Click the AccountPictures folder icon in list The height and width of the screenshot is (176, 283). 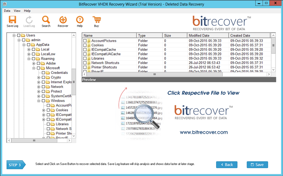(89, 41)
